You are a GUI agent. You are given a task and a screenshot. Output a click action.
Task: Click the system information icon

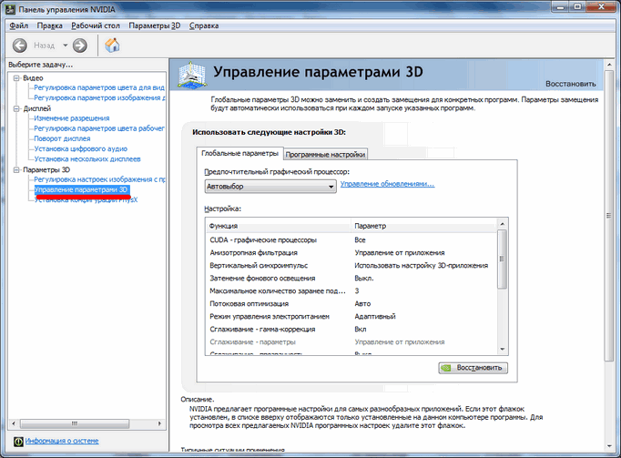[x=18, y=442]
